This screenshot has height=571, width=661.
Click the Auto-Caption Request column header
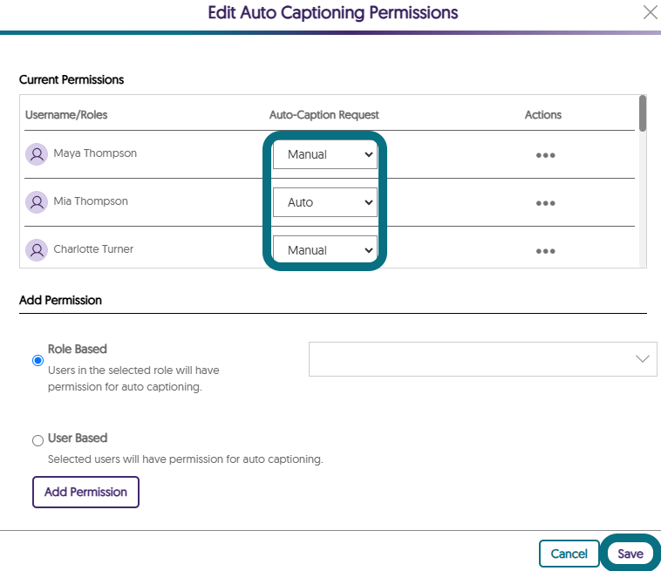tap(324, 114)
